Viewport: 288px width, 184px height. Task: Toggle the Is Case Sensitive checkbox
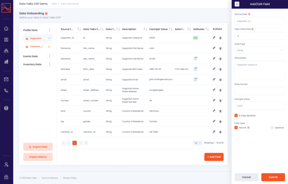pos(236,115)
